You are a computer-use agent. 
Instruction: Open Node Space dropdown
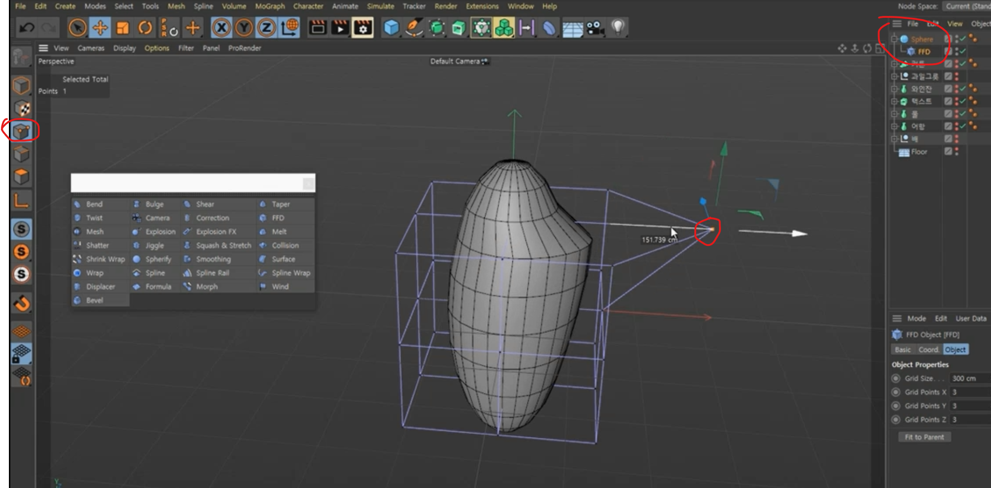pyautogui.click(x=967, y=6)
